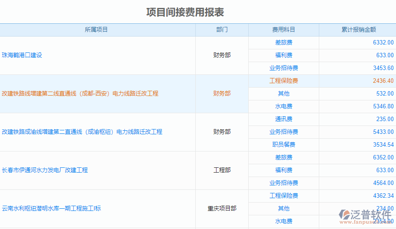
Task: Click the amount 4564.00
Action: pos(383,183)
